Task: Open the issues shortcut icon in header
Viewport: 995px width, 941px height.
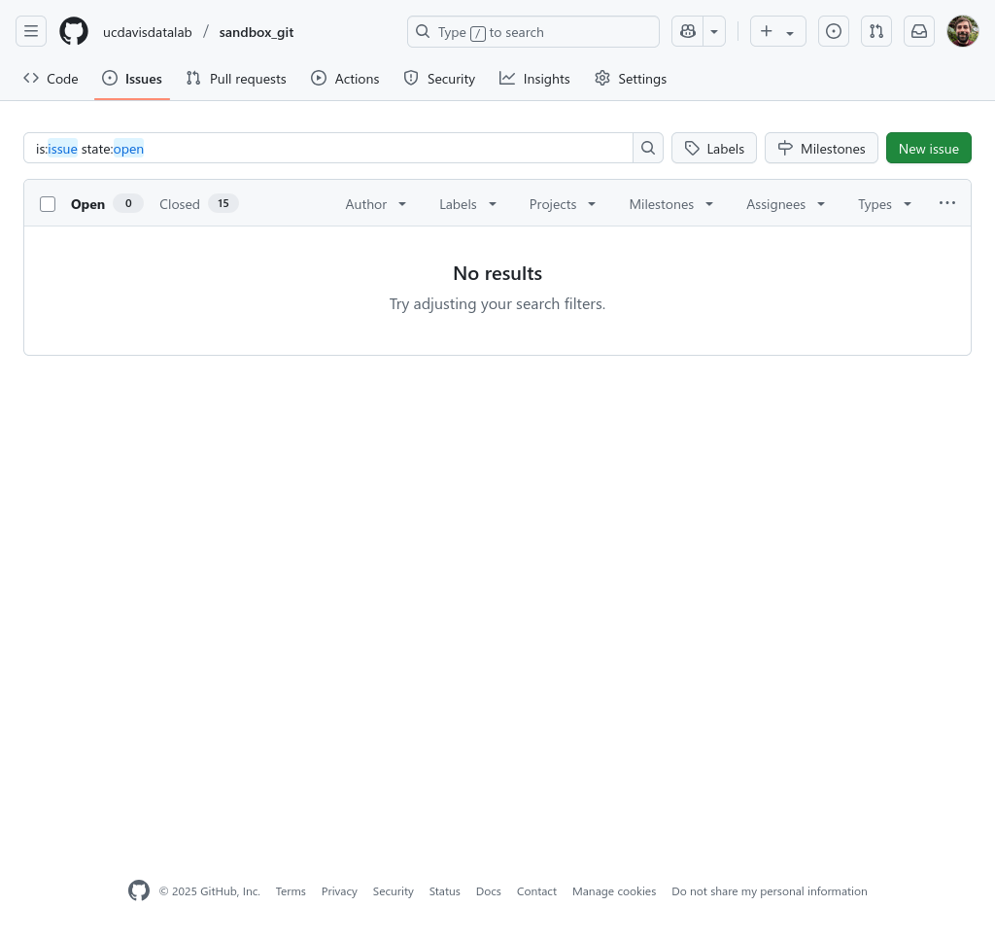Action: 834,32
